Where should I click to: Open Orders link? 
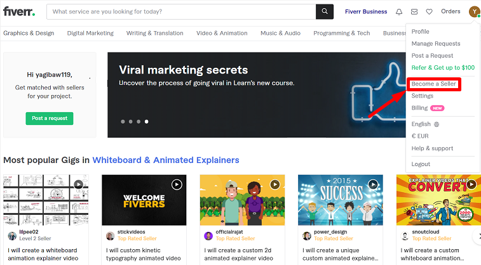[x=451, y=11]
